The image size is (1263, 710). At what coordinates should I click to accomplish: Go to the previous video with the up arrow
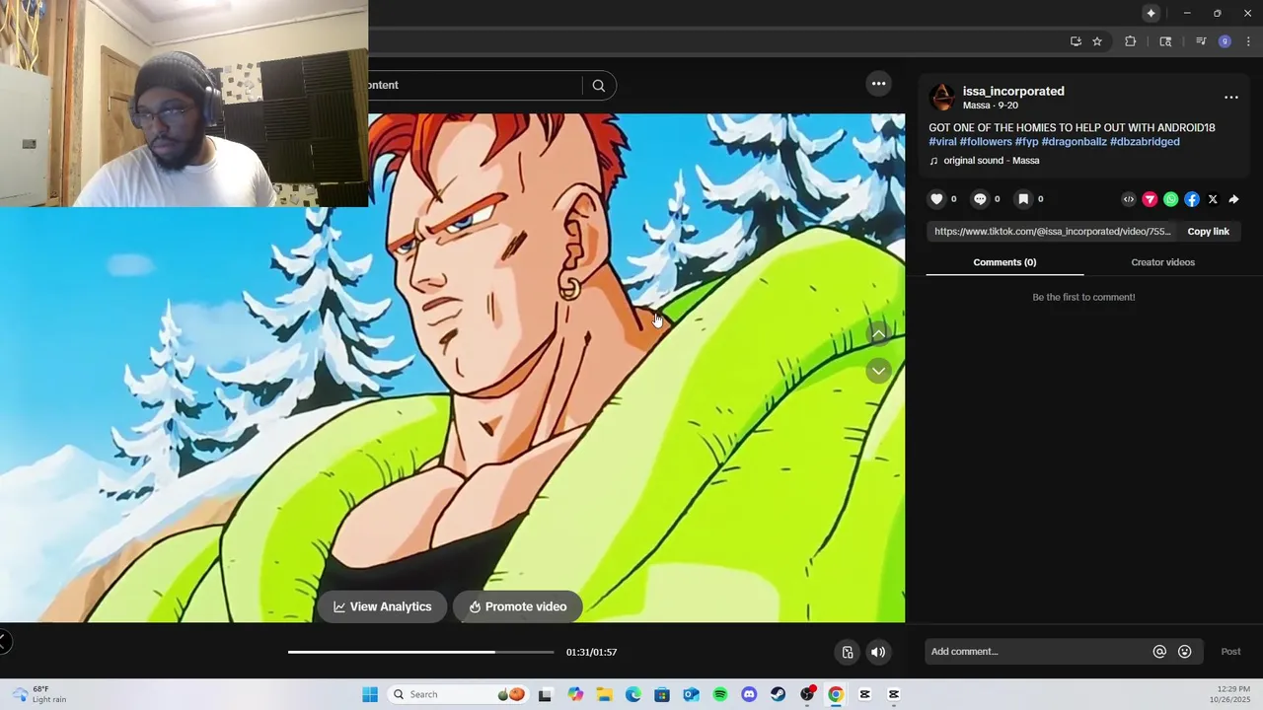pyautogui.click(x=878, y=334)
